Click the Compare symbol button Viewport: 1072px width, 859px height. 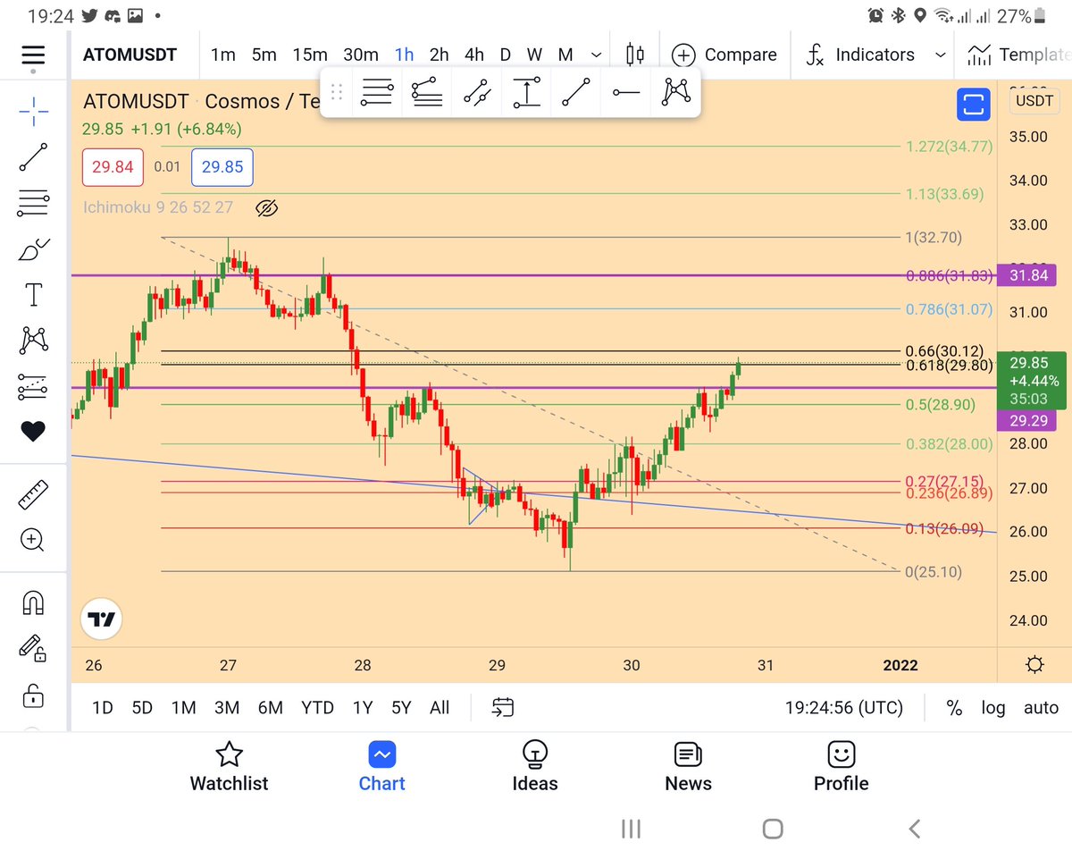click(724, 55)
